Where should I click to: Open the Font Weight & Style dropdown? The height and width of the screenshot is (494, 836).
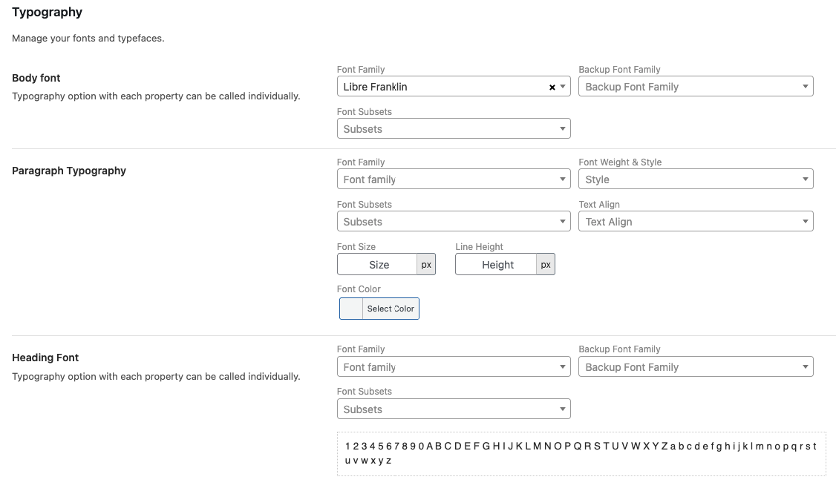tap(695, 180)
